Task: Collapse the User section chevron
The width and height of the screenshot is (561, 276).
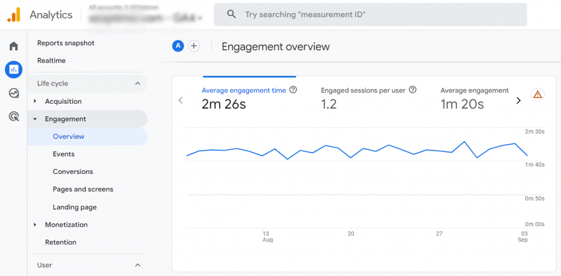Action: 137,265
